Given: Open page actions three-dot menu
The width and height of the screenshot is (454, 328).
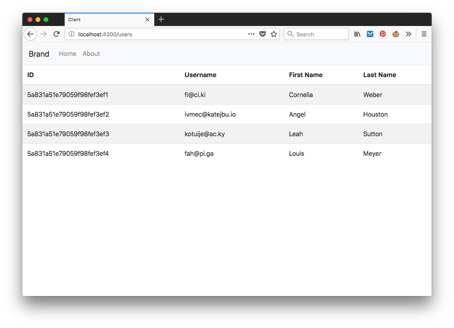Looking at the screenshot, I should coord(251,34).
